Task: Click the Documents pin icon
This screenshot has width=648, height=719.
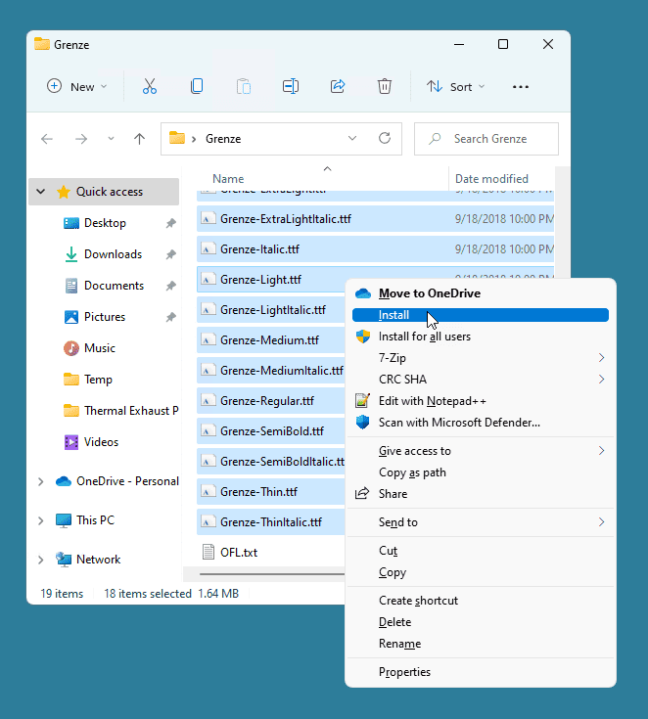Action: 170,286
